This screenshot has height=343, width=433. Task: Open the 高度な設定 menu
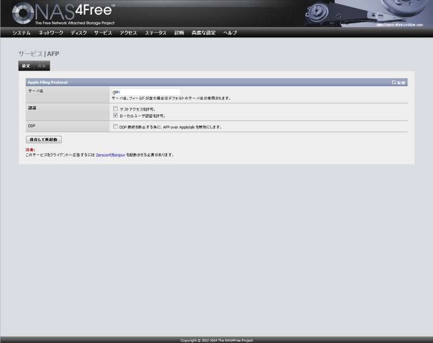pyautogui.click(x=204, y=33)
